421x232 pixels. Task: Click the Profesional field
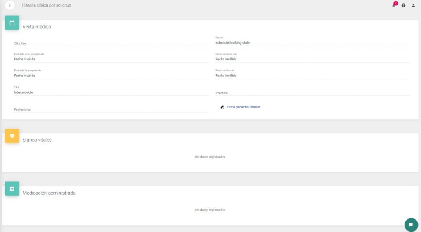coord(111,109)
